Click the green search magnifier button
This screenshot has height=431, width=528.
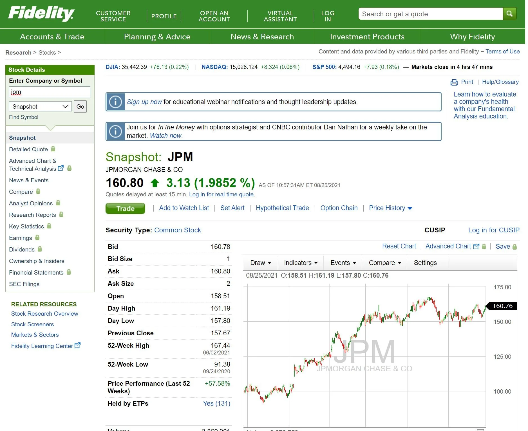coord(509,14)
